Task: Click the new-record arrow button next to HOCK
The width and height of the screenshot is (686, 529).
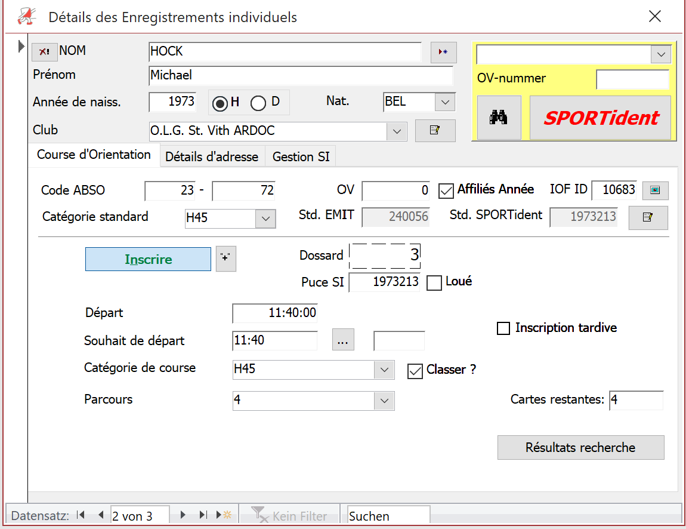Action: pyautogui.click(x=443, y=52)
